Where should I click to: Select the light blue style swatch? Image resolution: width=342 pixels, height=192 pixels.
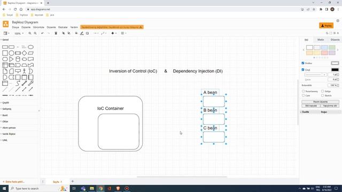(324, 47)
